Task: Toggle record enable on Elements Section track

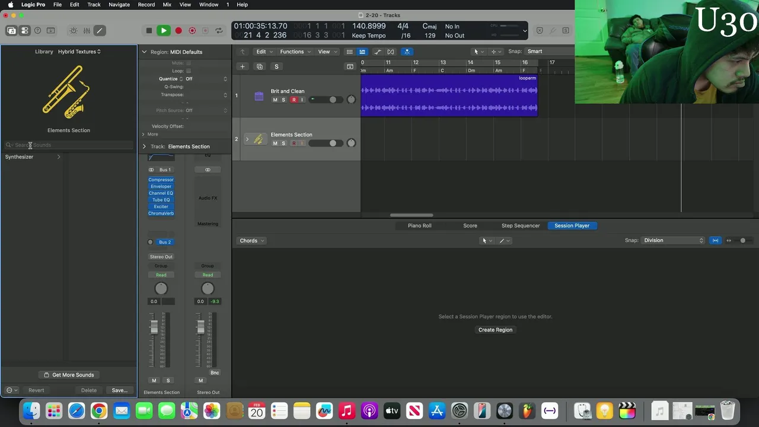Action: pyautogui.click(x=294, y=143)
